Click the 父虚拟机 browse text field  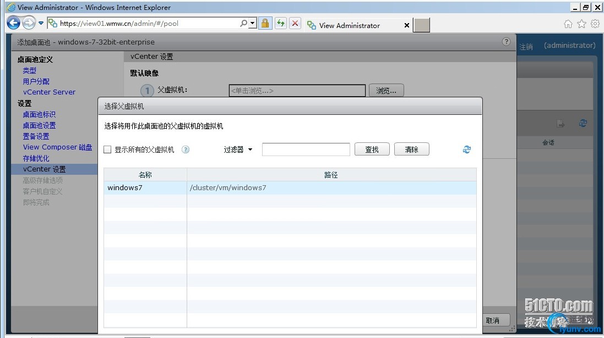tap(297, 91)
